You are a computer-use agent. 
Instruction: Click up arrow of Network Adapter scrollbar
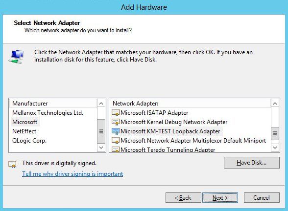[275, 104]
